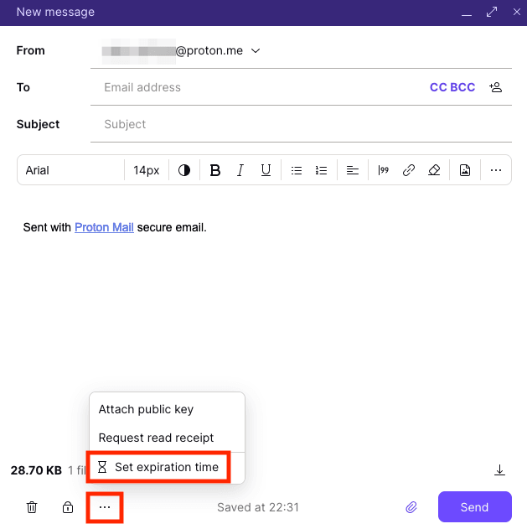Send the message
527x529 pixels.
click(x=475, y=506)
